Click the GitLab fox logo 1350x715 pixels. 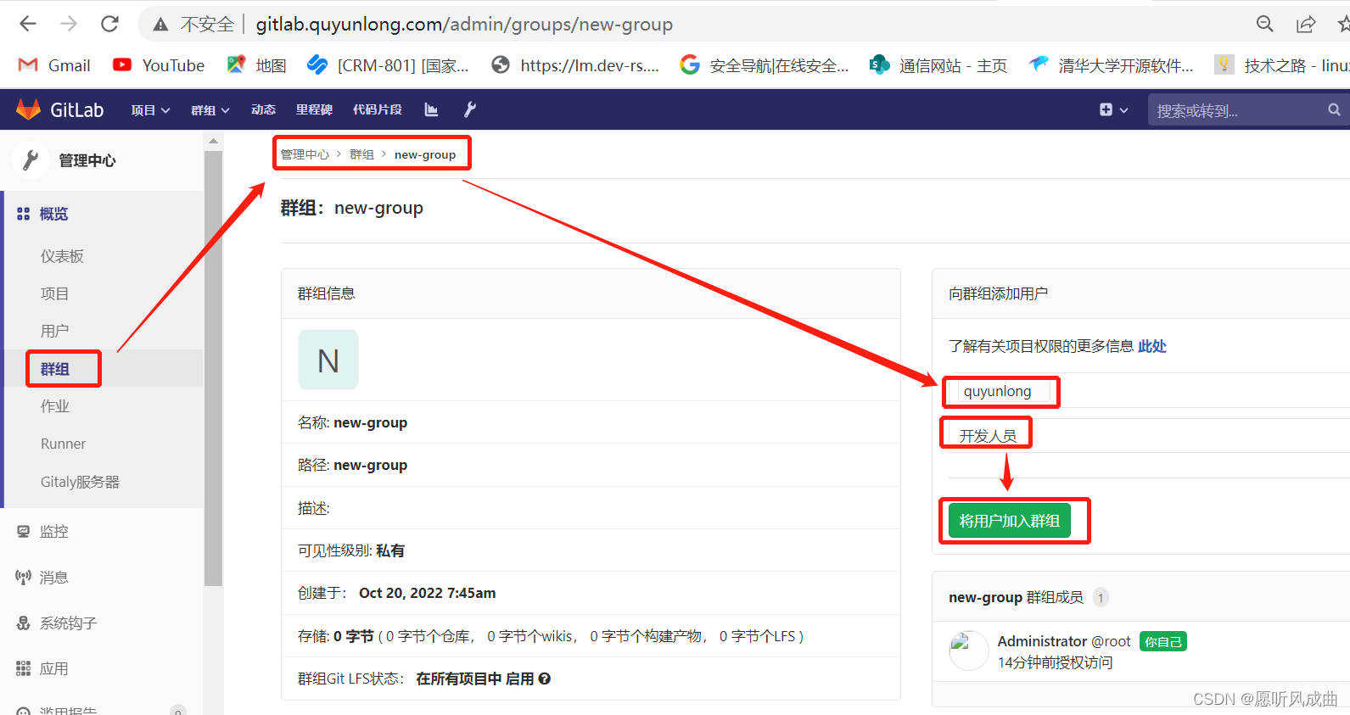[29, 109]
